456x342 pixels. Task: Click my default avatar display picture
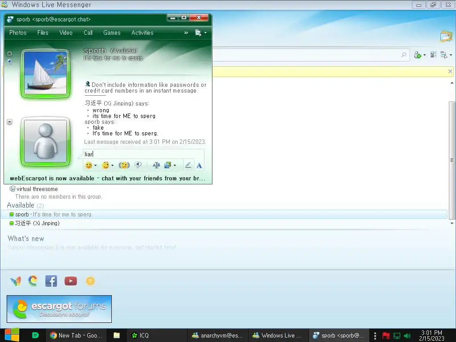tap(45, 141)
